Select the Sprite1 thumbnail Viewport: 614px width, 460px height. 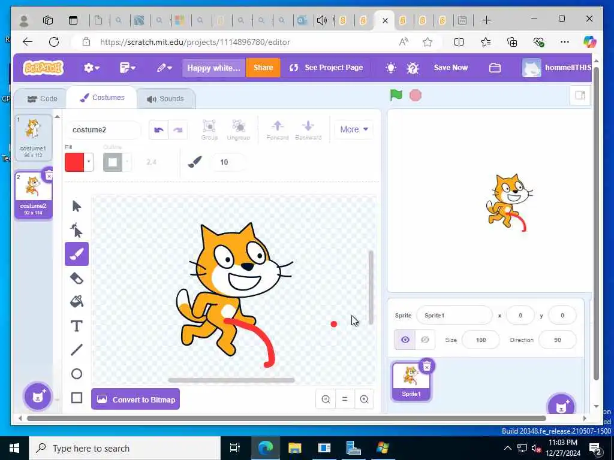point(411,382)
